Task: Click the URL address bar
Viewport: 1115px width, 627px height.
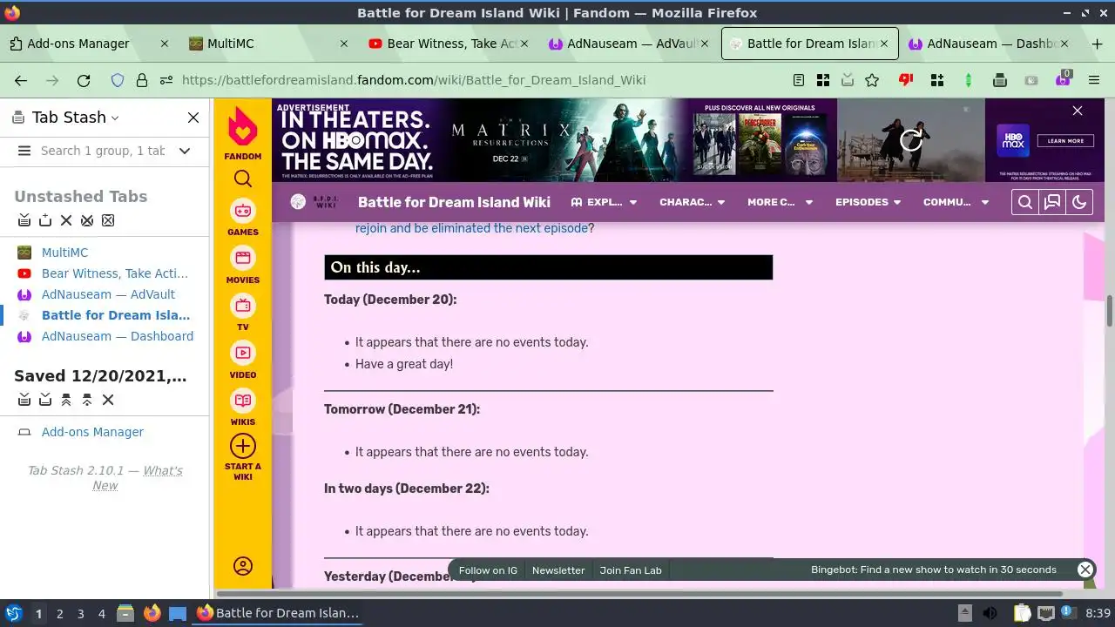Action: pos(414,80)
